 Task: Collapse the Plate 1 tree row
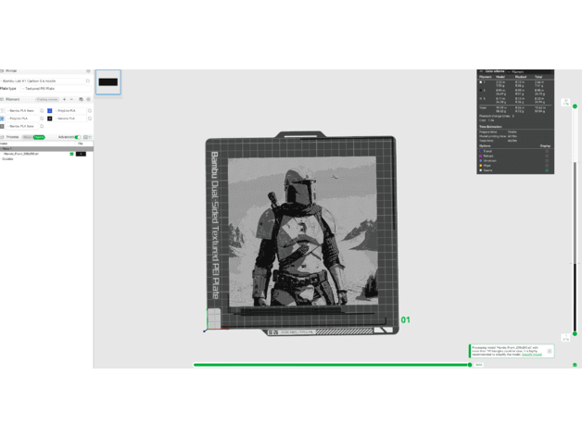tap(1, 149)
